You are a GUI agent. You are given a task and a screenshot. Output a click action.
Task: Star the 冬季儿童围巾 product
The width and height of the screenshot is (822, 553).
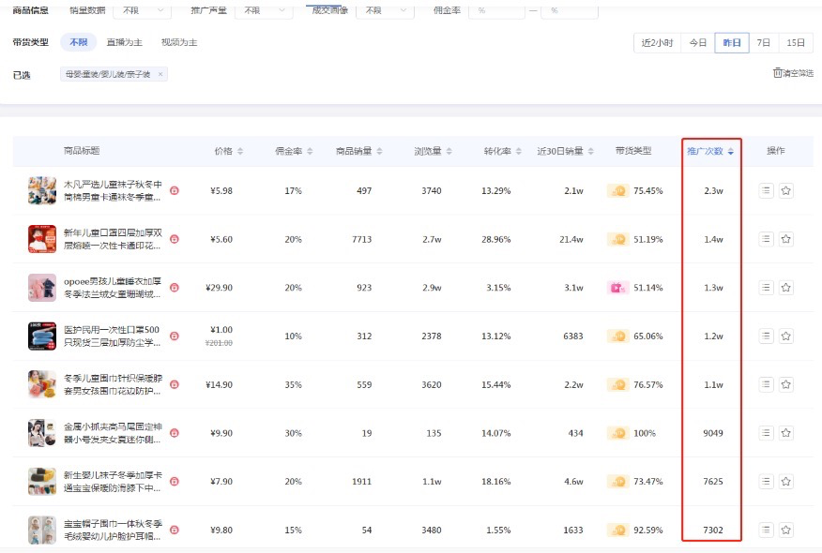point(785,384)
